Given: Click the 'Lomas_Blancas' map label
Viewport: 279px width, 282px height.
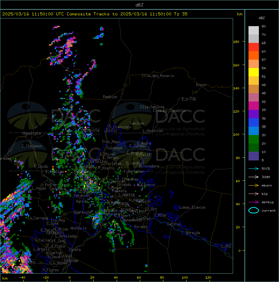Looking at the screenshot, I should point(192,207).
